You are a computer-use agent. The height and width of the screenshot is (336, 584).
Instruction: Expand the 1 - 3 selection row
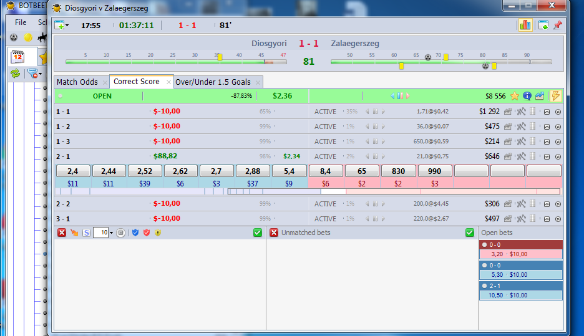point(547,142)
